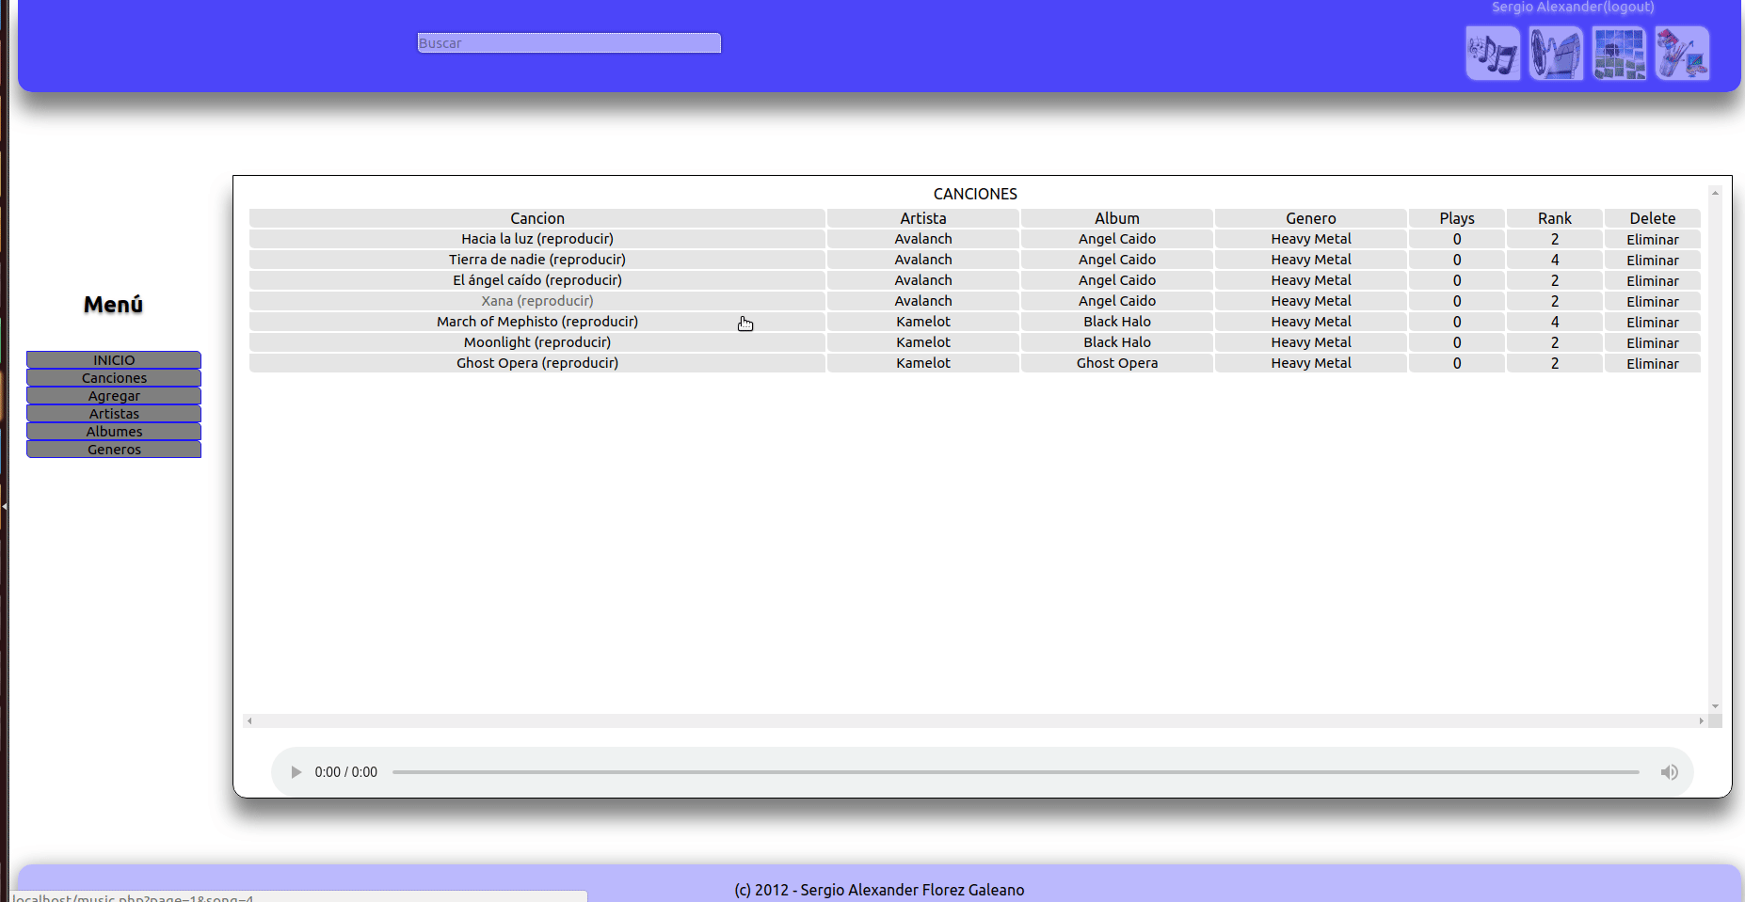Open the Artistas section from the menu
This screenshot has width=1745, height=902.
pyautogui.click(x=114, y=413)
